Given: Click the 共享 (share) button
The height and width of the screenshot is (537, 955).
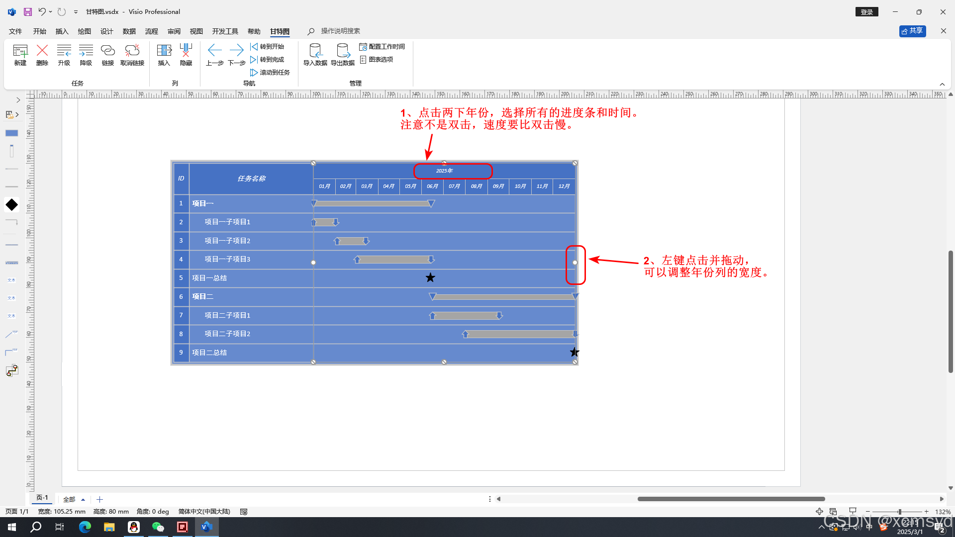Looking at the screenshot, I should [912, 31].
